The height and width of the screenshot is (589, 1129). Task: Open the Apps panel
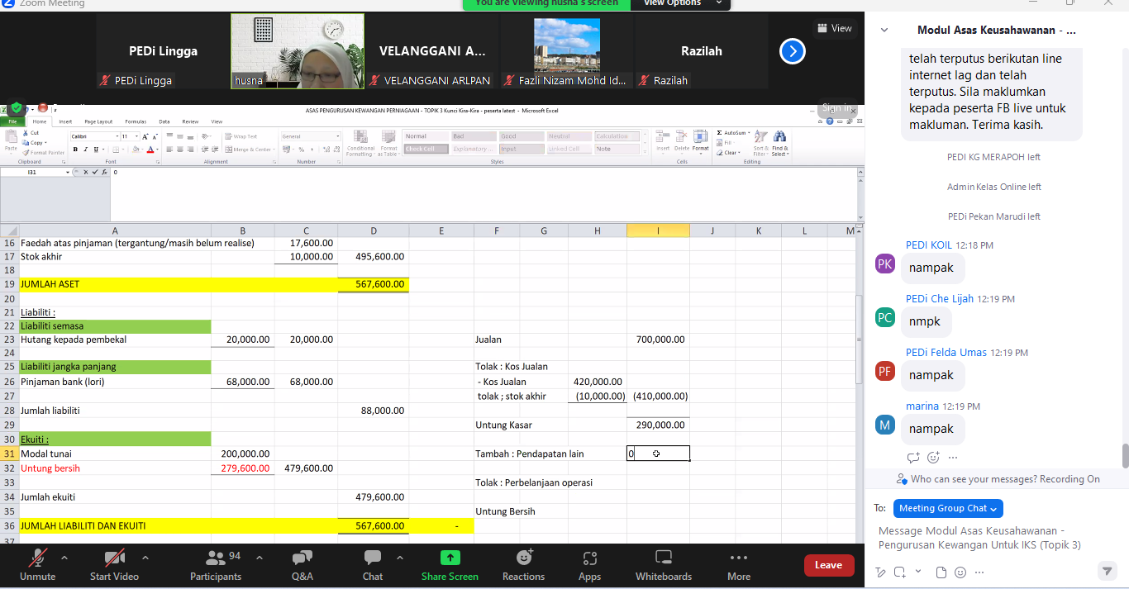click(589, 564)
